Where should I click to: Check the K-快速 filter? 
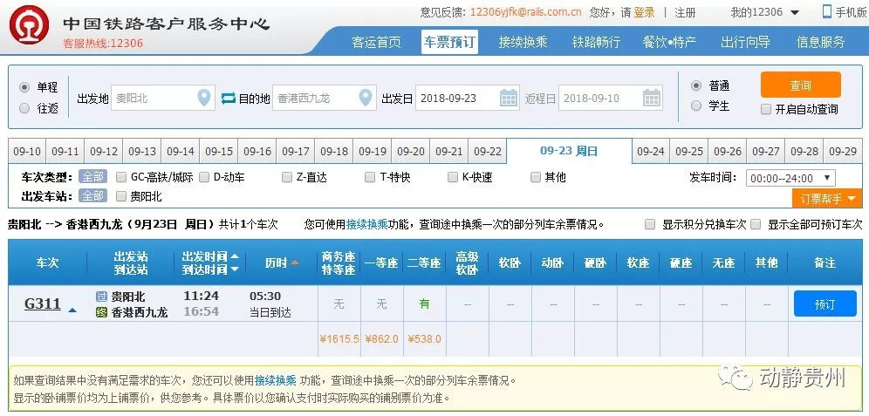453,177
